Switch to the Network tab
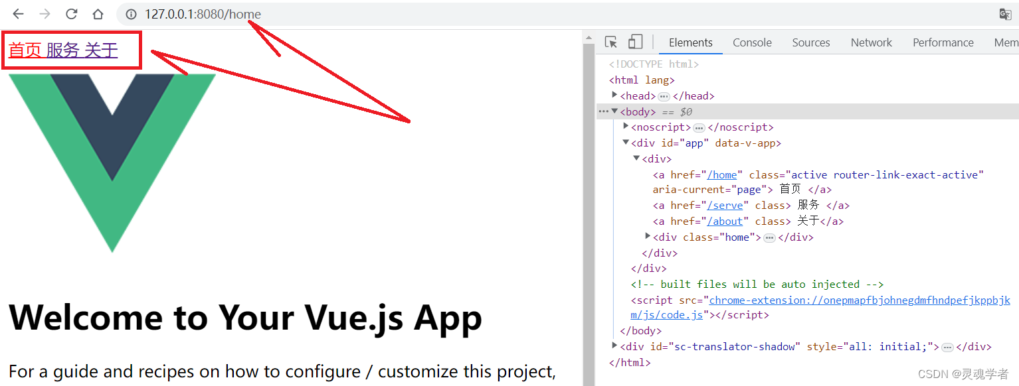 pos(872,42)
